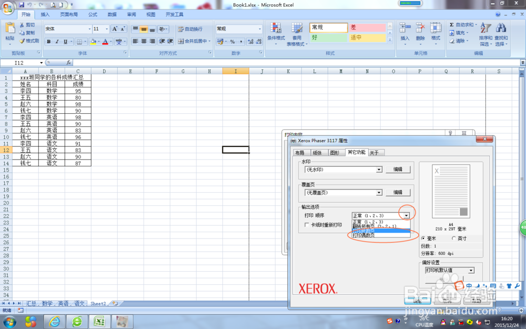Expand the Name Box dropdown

41,63
